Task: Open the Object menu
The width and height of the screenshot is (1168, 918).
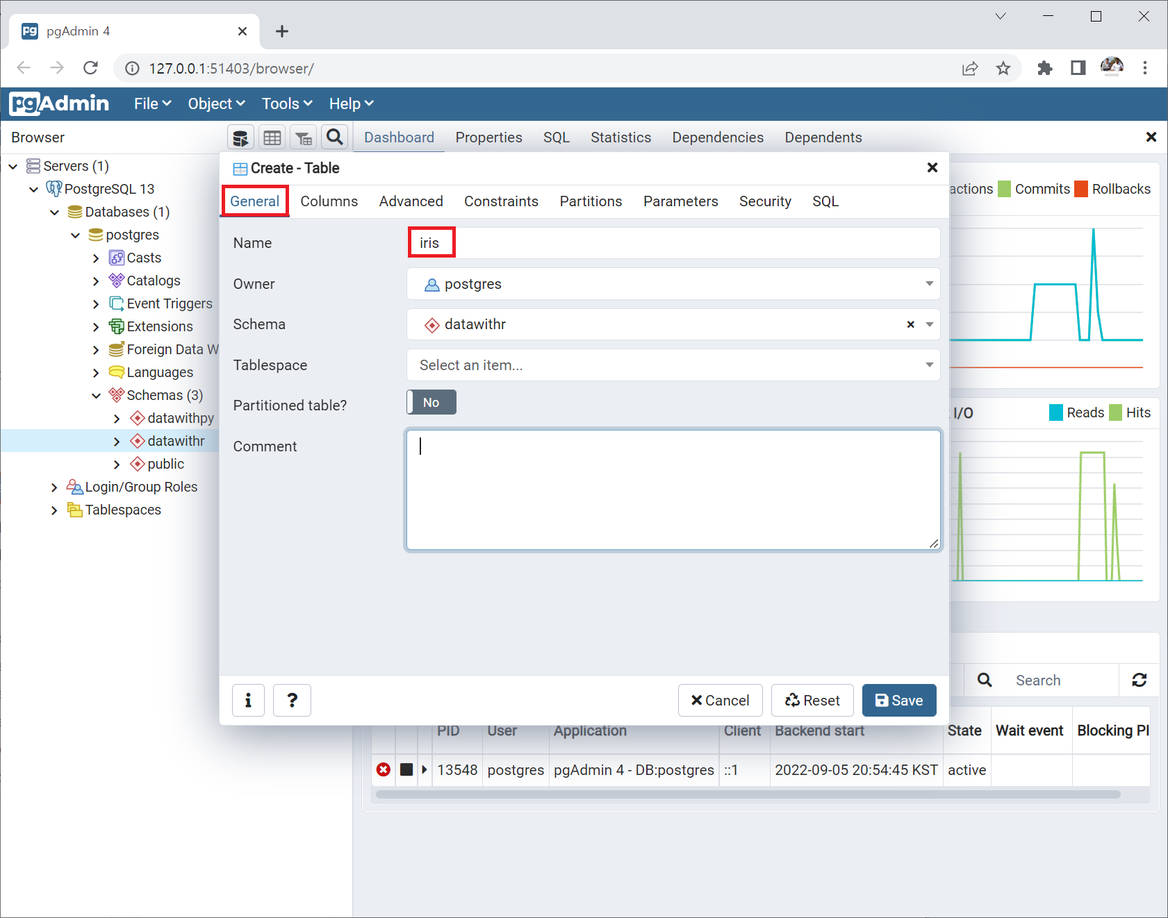Action: 217,103
